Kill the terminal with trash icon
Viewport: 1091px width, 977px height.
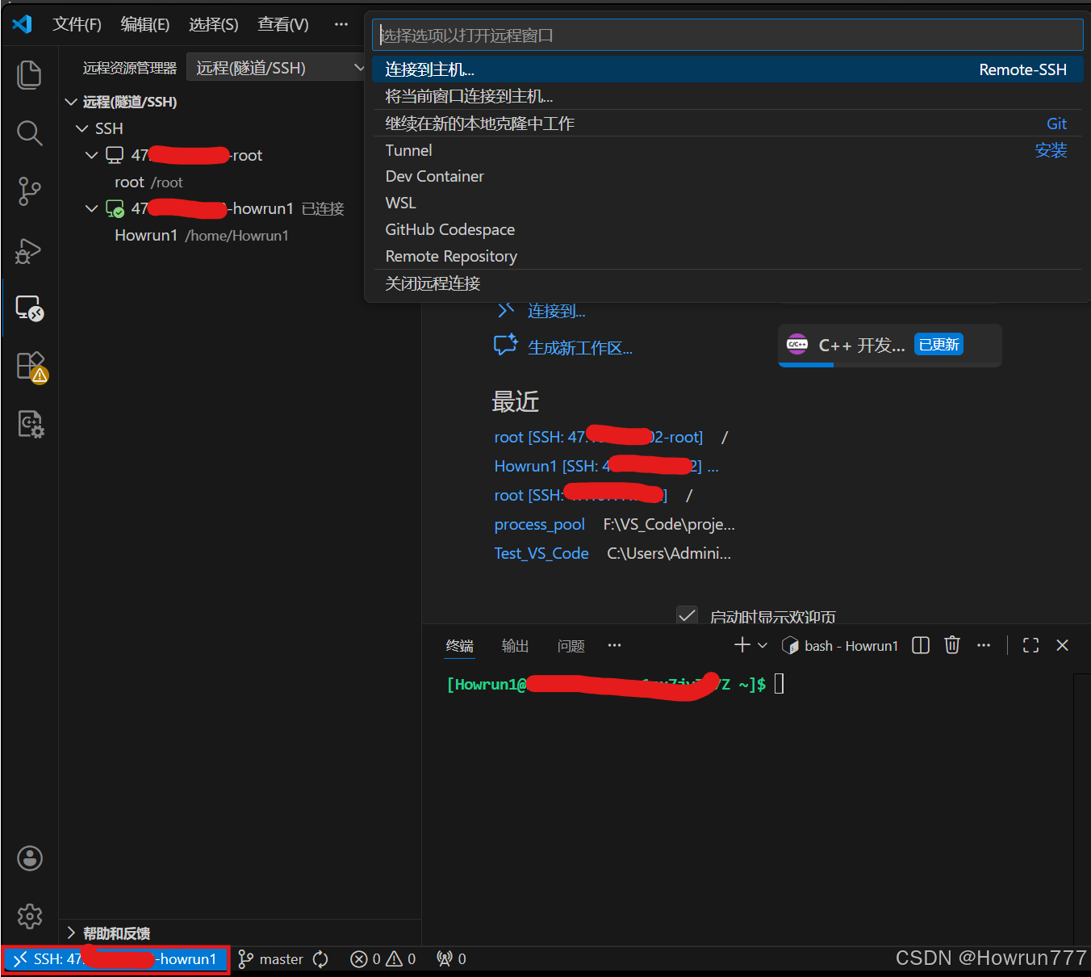coord(952,644)
